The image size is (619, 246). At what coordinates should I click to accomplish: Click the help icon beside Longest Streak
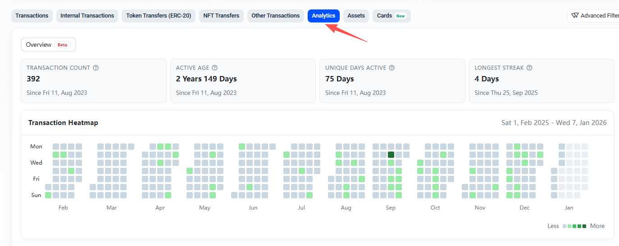pyautogui.click(x=529, y=68)
